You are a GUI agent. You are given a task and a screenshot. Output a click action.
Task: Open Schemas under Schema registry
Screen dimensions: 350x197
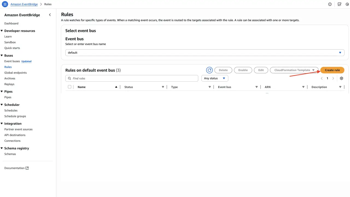pos(10,154)
